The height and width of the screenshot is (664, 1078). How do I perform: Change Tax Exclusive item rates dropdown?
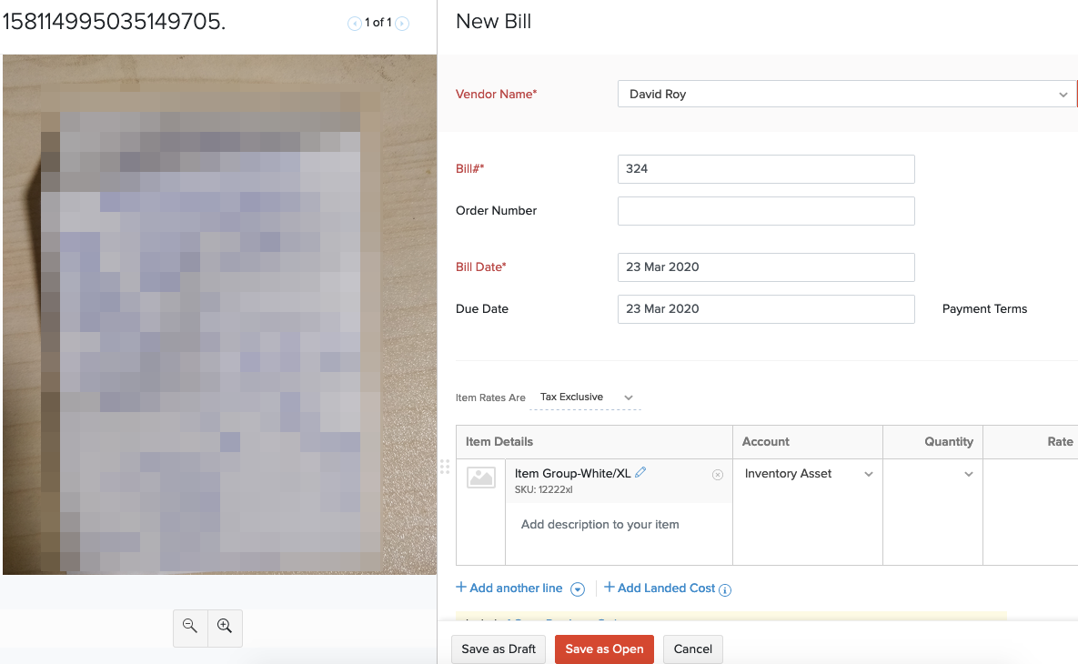click(586, 397)
